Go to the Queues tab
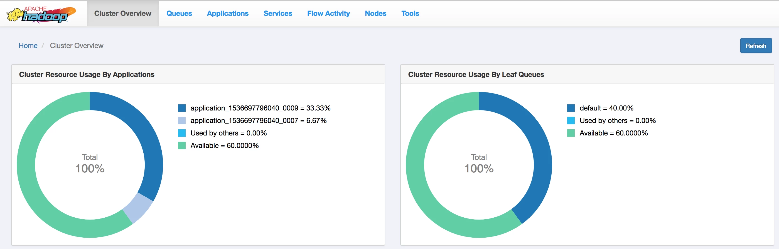Viewport: 779px width, 249px height. pos(179,14)
